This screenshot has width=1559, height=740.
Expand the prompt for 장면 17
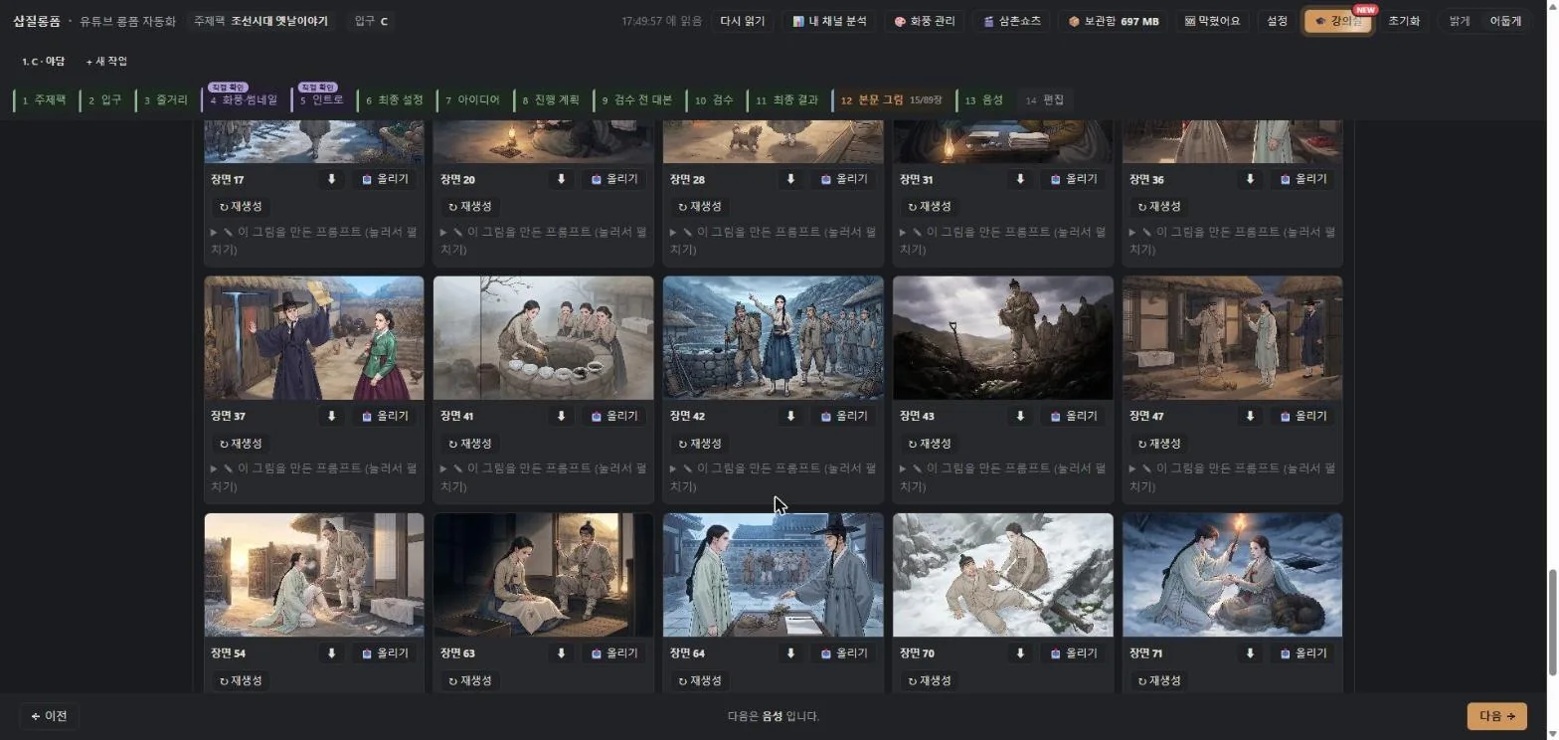click(x=313, y=241)
